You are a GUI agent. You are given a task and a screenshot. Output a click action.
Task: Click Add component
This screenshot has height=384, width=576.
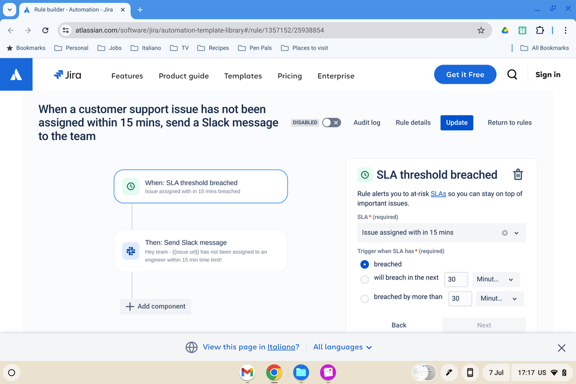pos(156,307)
